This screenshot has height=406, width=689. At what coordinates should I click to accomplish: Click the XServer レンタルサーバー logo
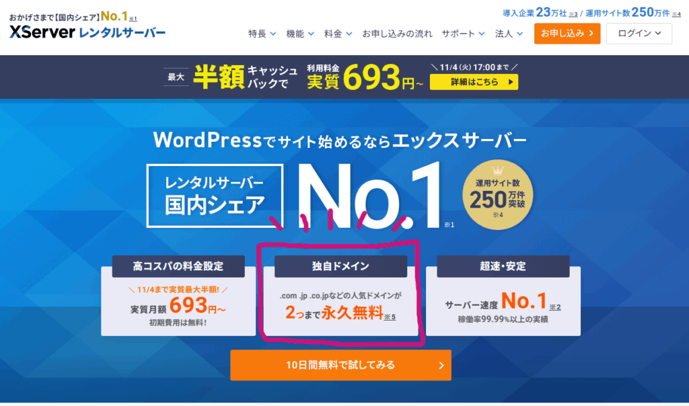pos(87,32)
